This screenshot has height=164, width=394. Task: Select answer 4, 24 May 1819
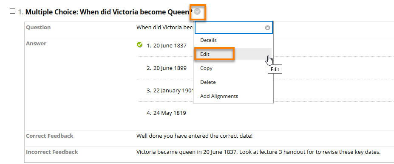[x=166, y=113]
